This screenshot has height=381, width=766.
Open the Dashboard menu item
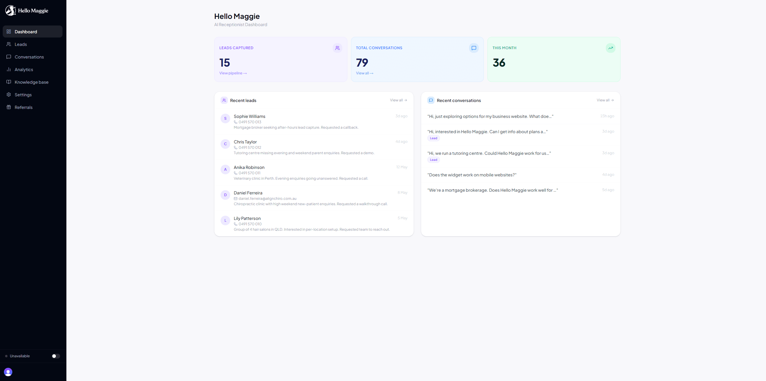32,31
